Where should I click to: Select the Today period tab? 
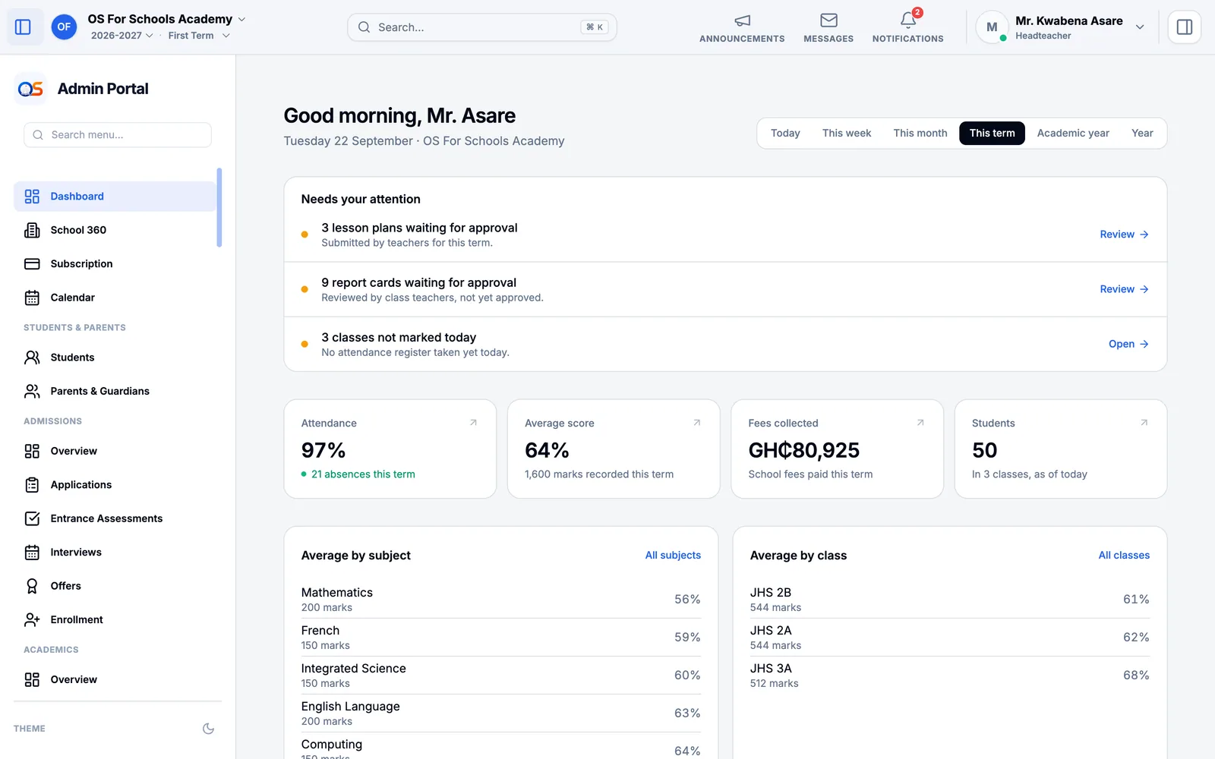tap(785, 134)
